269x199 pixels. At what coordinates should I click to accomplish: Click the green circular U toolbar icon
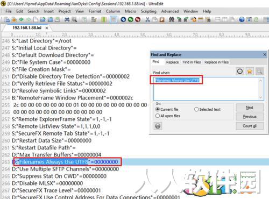pyautogui.click(x=131, y=19)
